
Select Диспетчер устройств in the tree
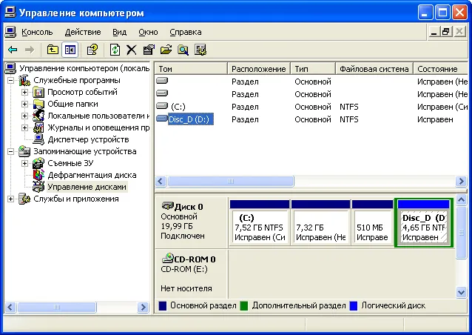88,139
